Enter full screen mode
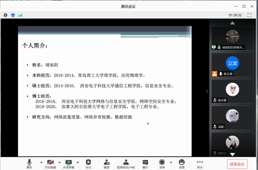 click(x=249, y=15)
